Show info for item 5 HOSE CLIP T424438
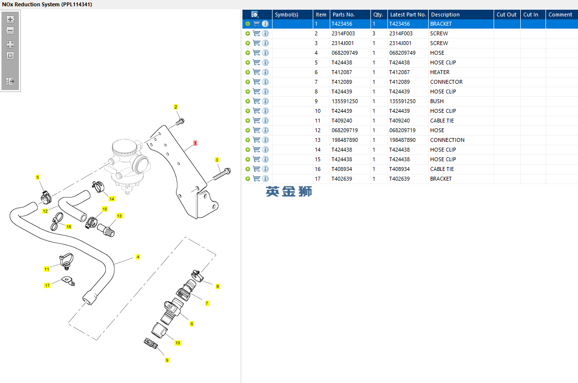 click(265, 62)
